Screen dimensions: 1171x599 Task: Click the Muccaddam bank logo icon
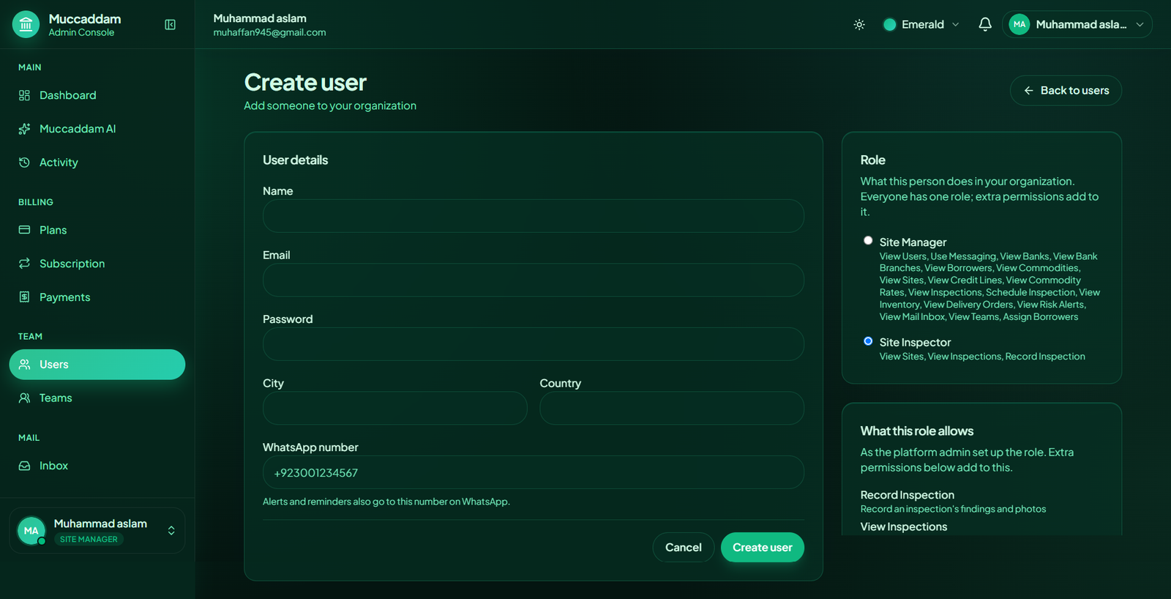pyautogui.click(x=26, y=25)
